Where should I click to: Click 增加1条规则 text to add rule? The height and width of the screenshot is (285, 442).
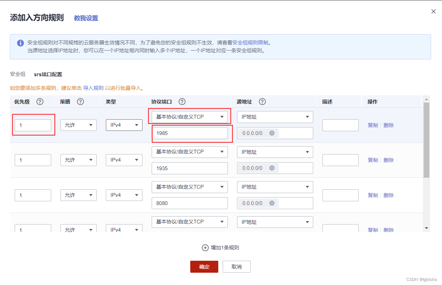225,248
